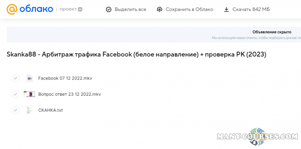Click video file icon for Facebook 07 12 2022.mkv
This screenshot has height=149, width=301.
click(x=29, y=78)
